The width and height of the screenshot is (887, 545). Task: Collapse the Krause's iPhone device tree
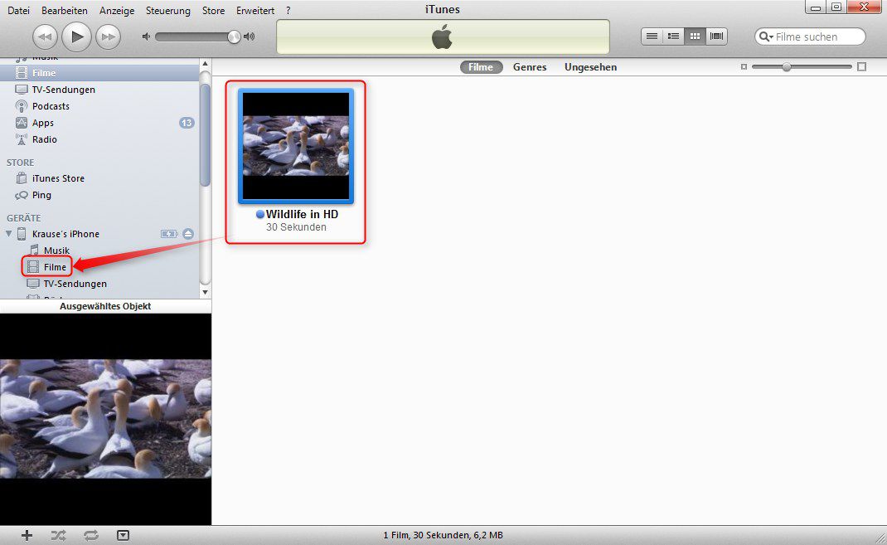(9, 234)
